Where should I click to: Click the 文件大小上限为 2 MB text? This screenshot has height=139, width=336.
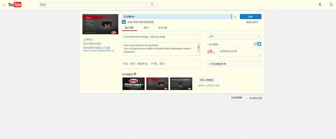tap(209, 85)
